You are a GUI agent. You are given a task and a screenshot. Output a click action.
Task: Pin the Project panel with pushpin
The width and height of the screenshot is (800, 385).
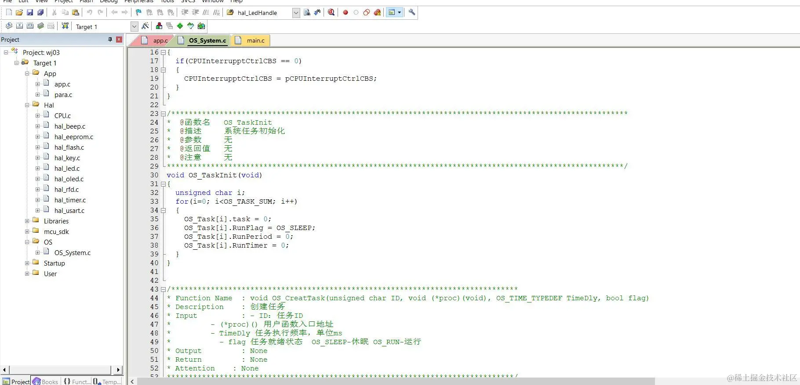pos(110,40)
